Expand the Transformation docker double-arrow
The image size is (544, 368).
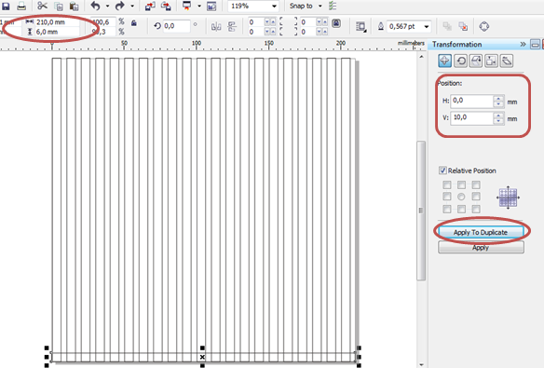click(x=523, y=44)
